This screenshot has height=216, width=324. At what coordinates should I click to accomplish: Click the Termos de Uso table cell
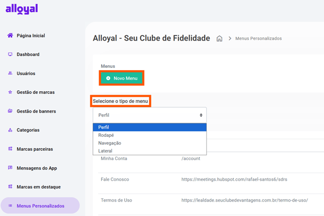pyautogui.click(x=117, y=200)
